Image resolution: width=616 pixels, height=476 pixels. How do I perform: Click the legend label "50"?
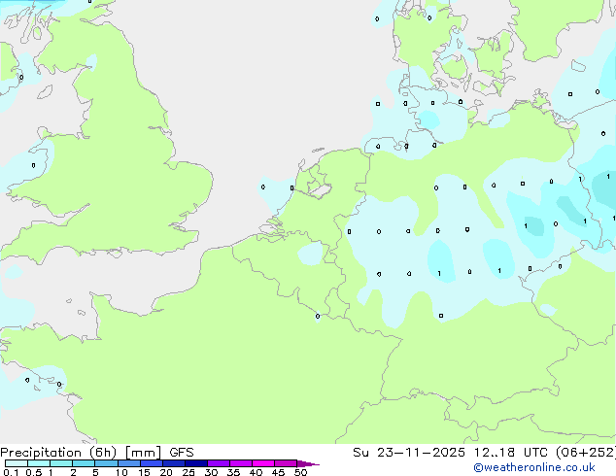300,472
